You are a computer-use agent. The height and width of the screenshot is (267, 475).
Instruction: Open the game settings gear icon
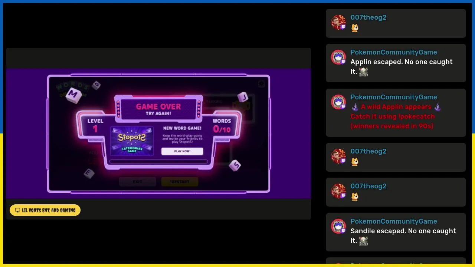(x=262, y=84)
